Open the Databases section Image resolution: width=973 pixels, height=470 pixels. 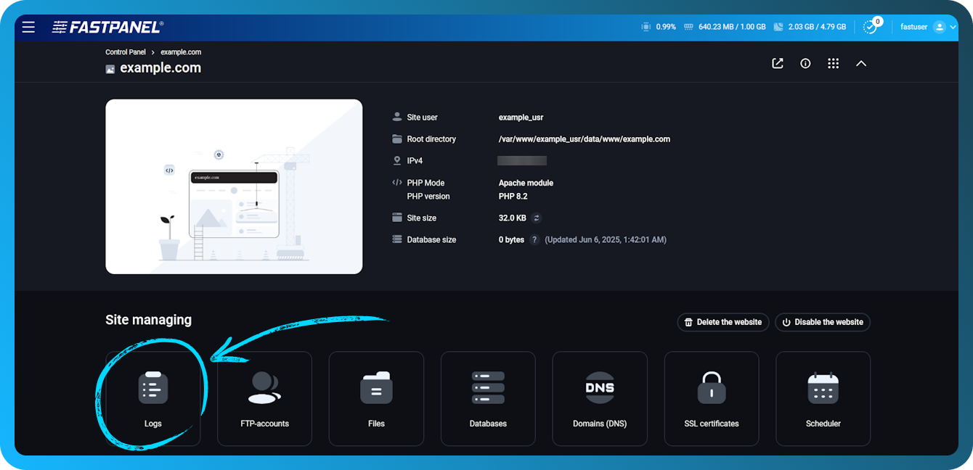(488, 398)
